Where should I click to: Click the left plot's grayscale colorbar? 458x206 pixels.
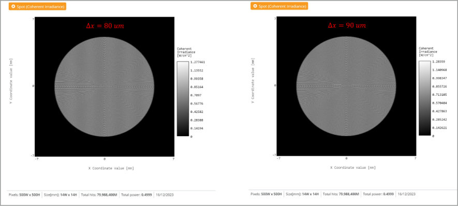[x=183, y=99]
